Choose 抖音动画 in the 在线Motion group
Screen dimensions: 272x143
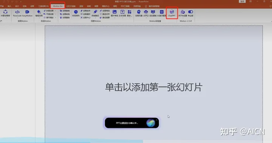coord(49,11)
